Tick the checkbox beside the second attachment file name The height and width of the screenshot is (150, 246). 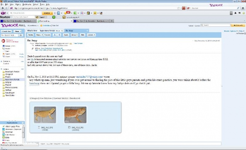[x=69, y=127]
